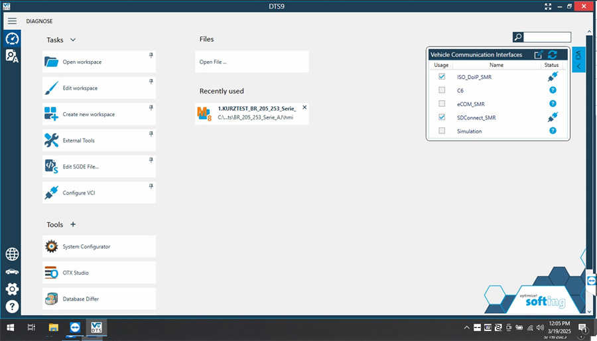Uncheck the ISO_DoIP_SMR usage checkbox
Viewport: 597px width, 341px height.
(442, 77)
